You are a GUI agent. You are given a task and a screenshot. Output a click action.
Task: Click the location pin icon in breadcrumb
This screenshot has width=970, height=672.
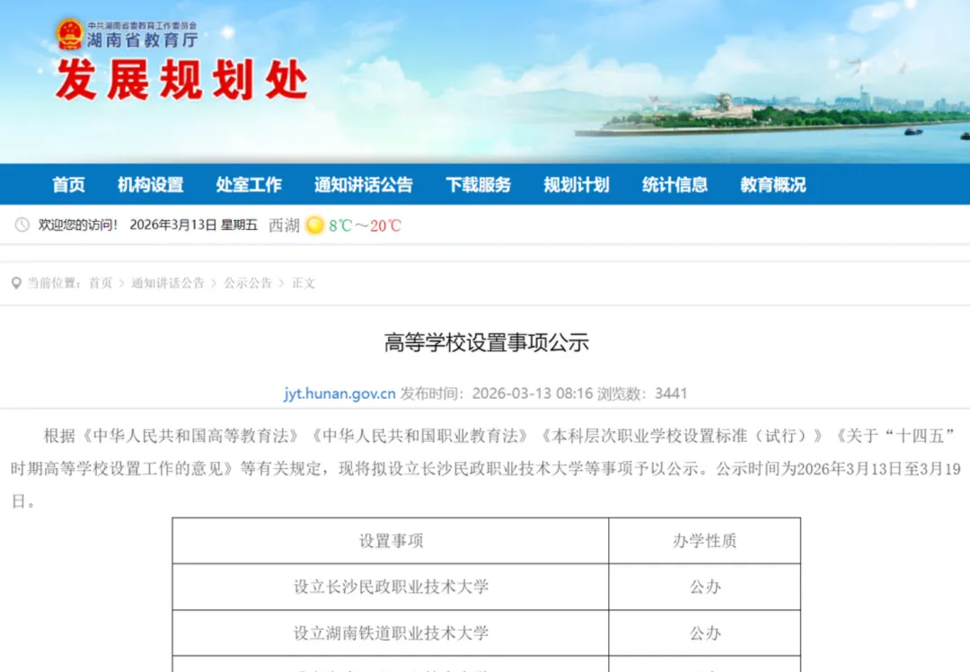(x=17, y=283)
